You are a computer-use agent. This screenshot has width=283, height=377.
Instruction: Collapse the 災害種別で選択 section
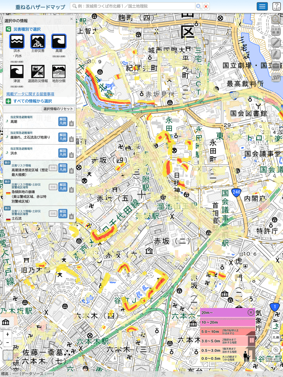coord(8,29)
